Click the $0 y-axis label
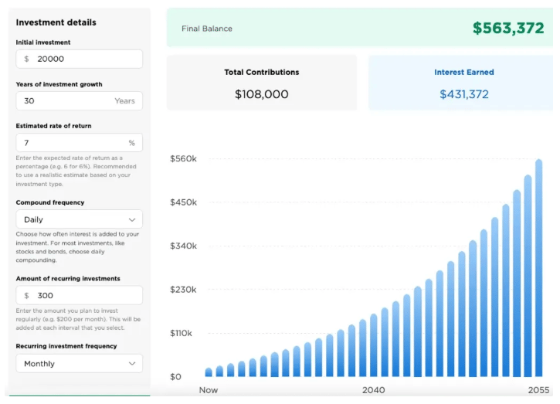 click(x=176, y=377)
